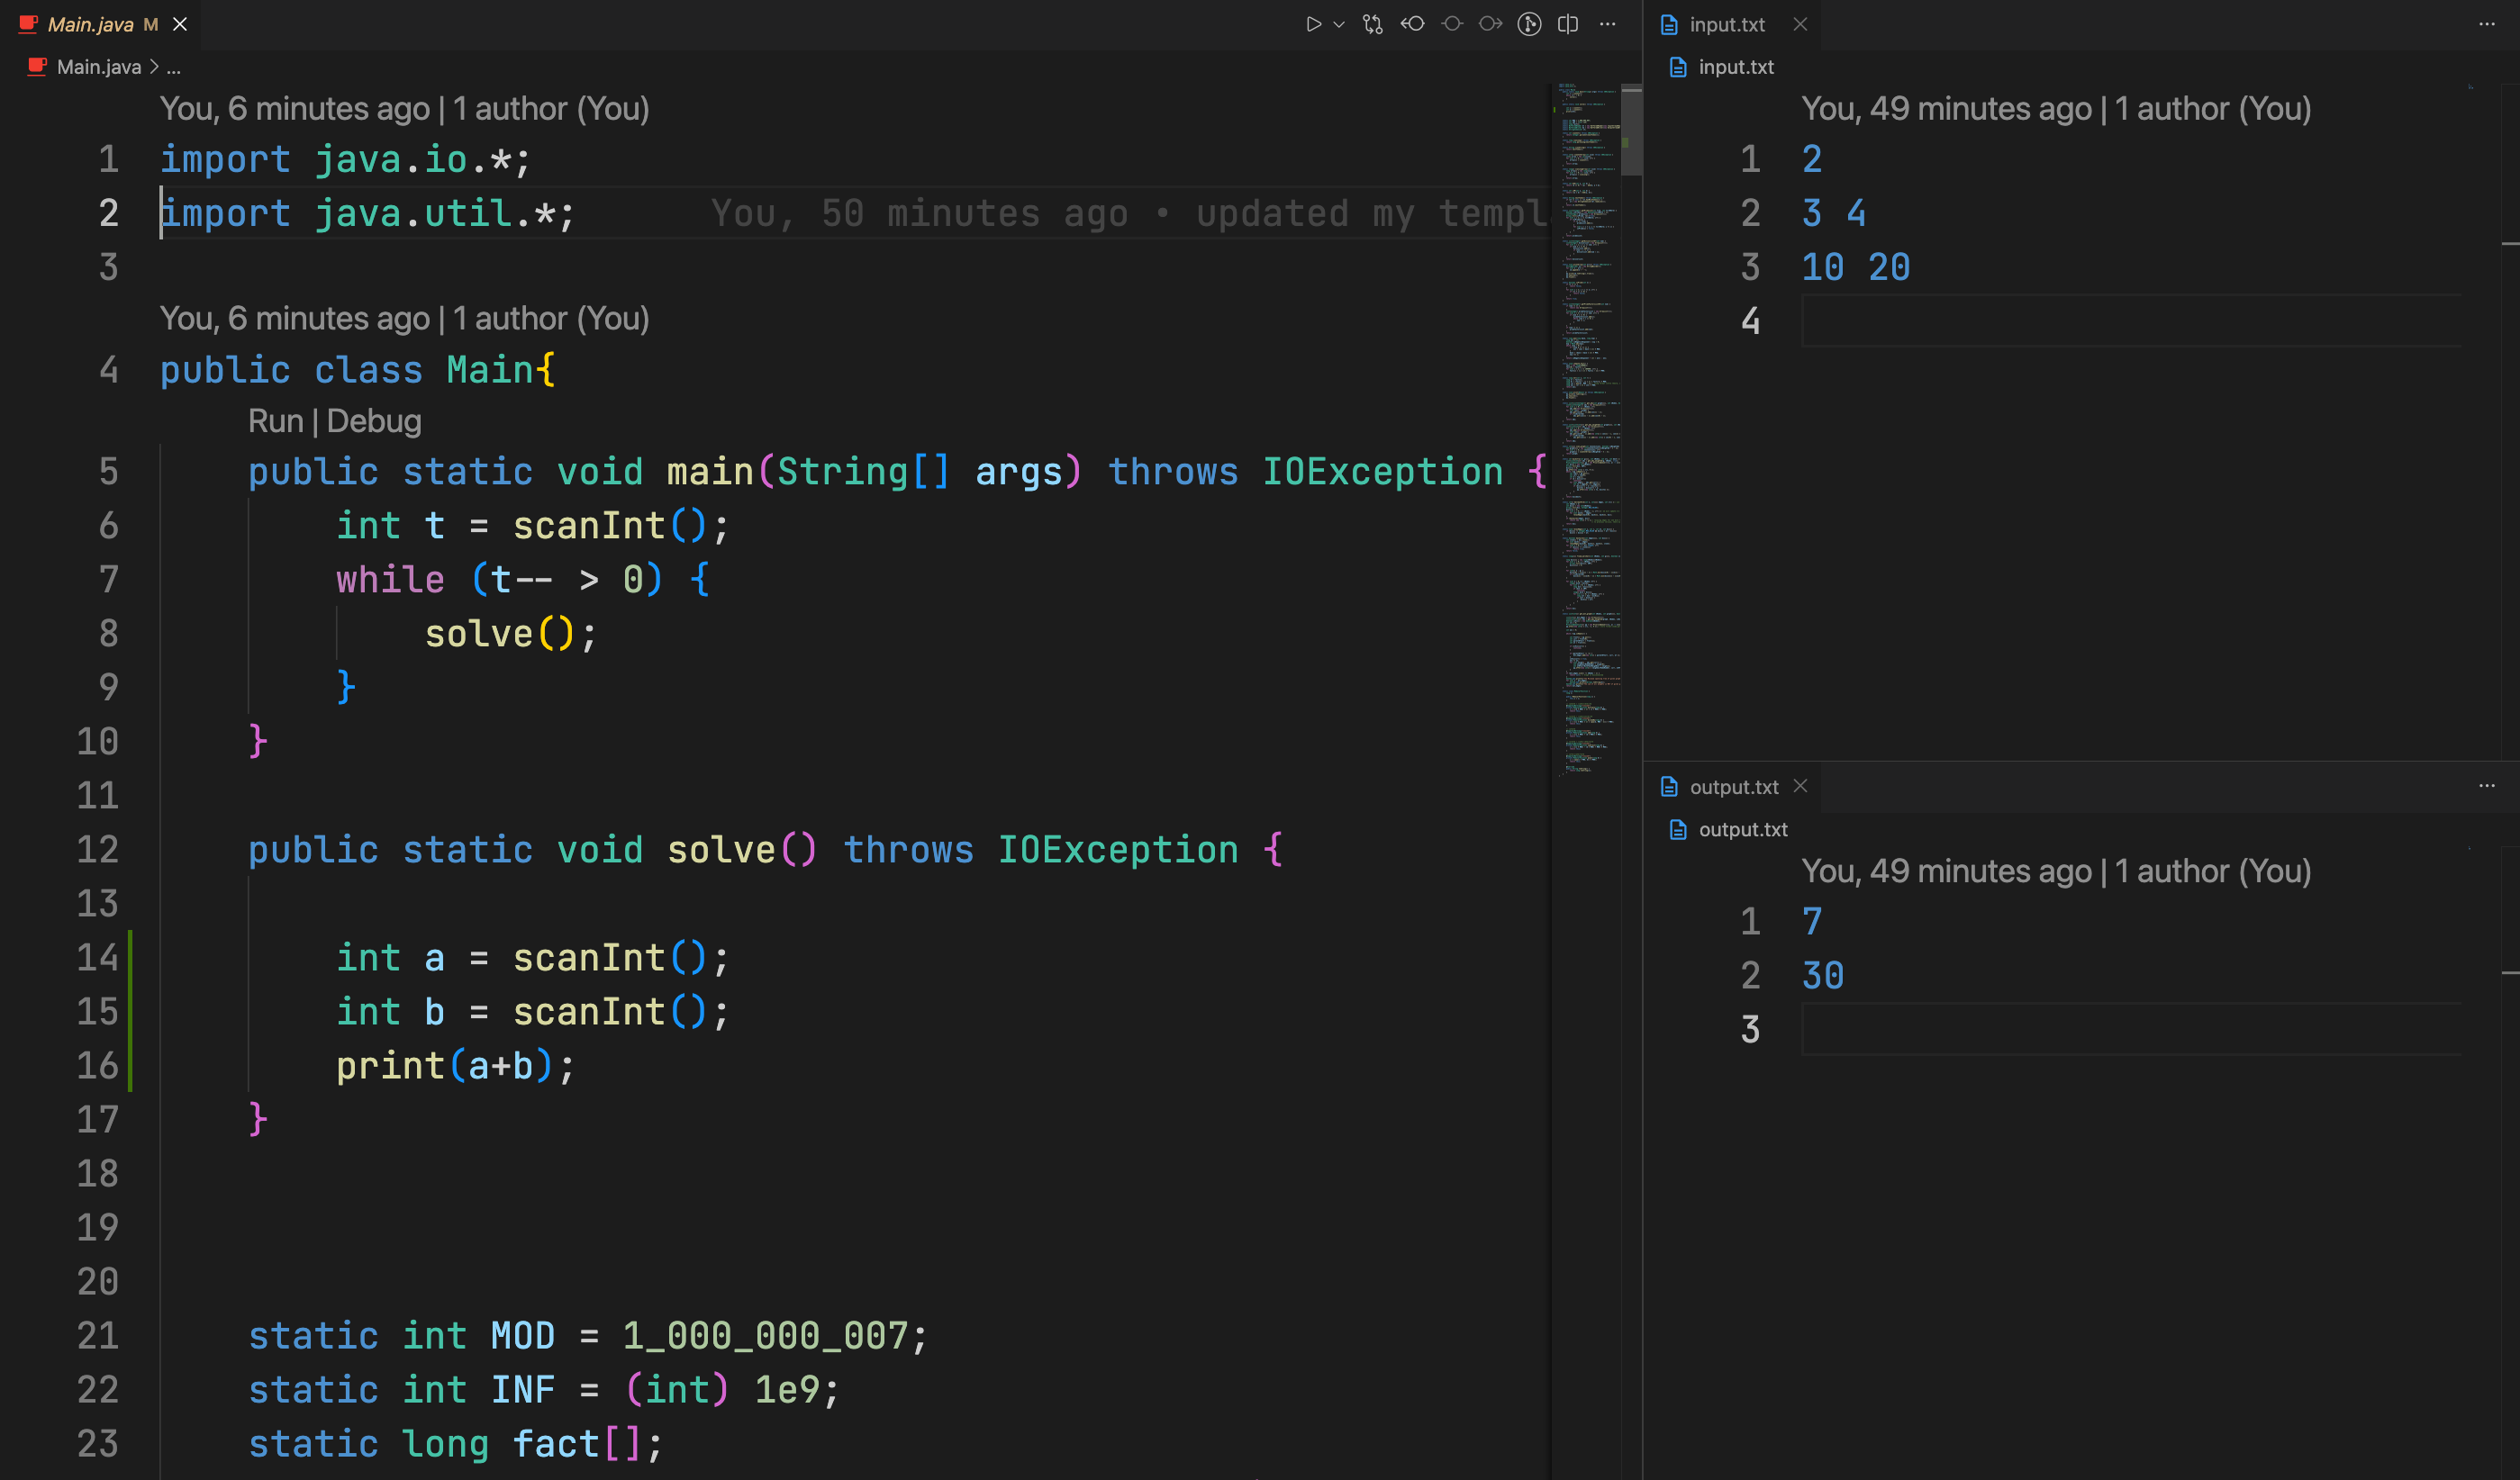Screen dimensions: 2520x1480
Task: Toggle file blame with circular git icon
Action: click(x=1529, y=24)
